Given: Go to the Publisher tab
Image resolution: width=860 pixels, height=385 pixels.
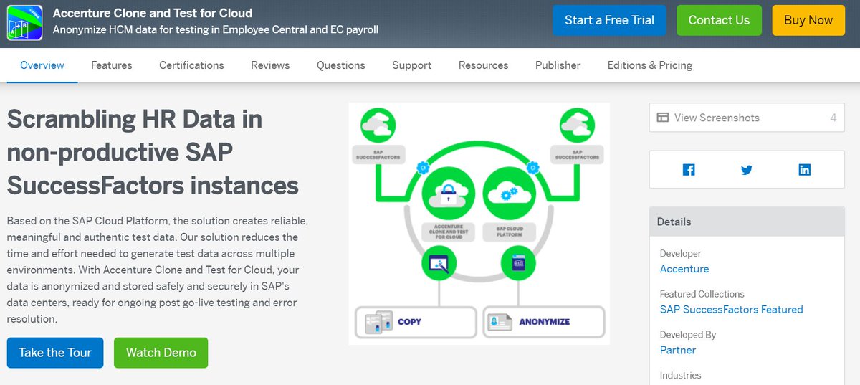Looking at the screenshot, I should pos(558,65).
